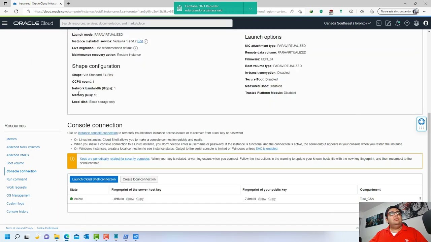The image size is (431, 242).
Task: Open the actions menu for the Active connection row
Action: [420, 199]
